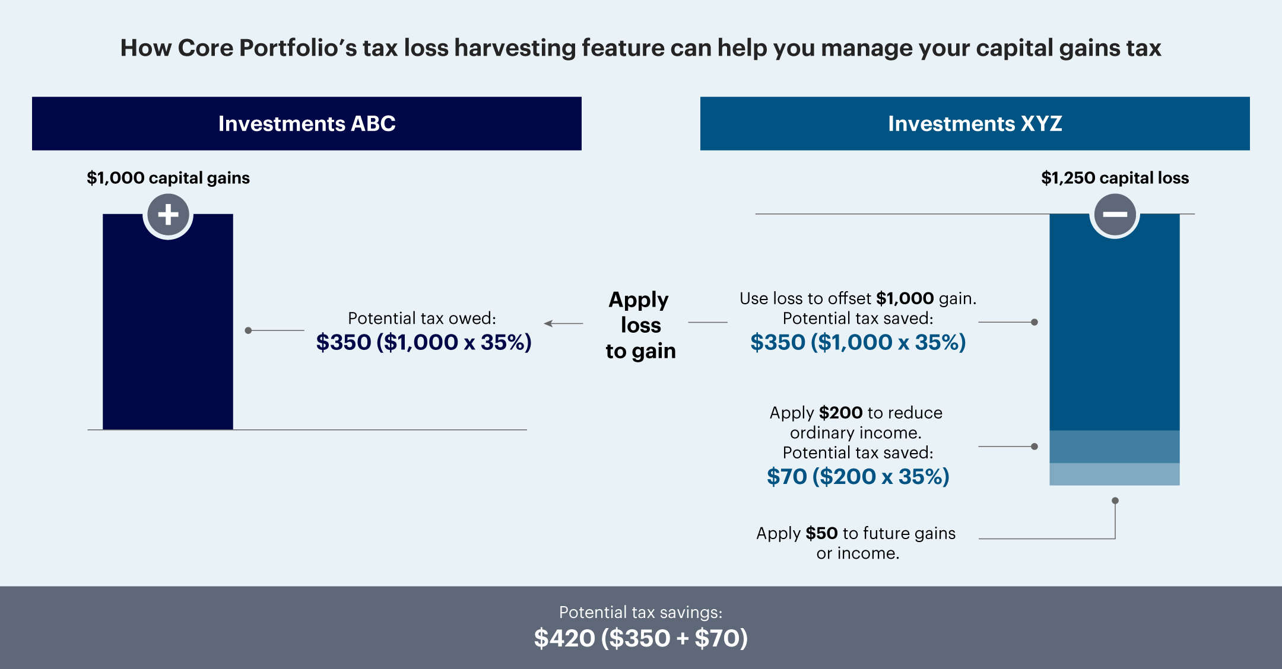Click the plus circle icon on ABC bar
The image size is (1282, 669).
[168, 214]
